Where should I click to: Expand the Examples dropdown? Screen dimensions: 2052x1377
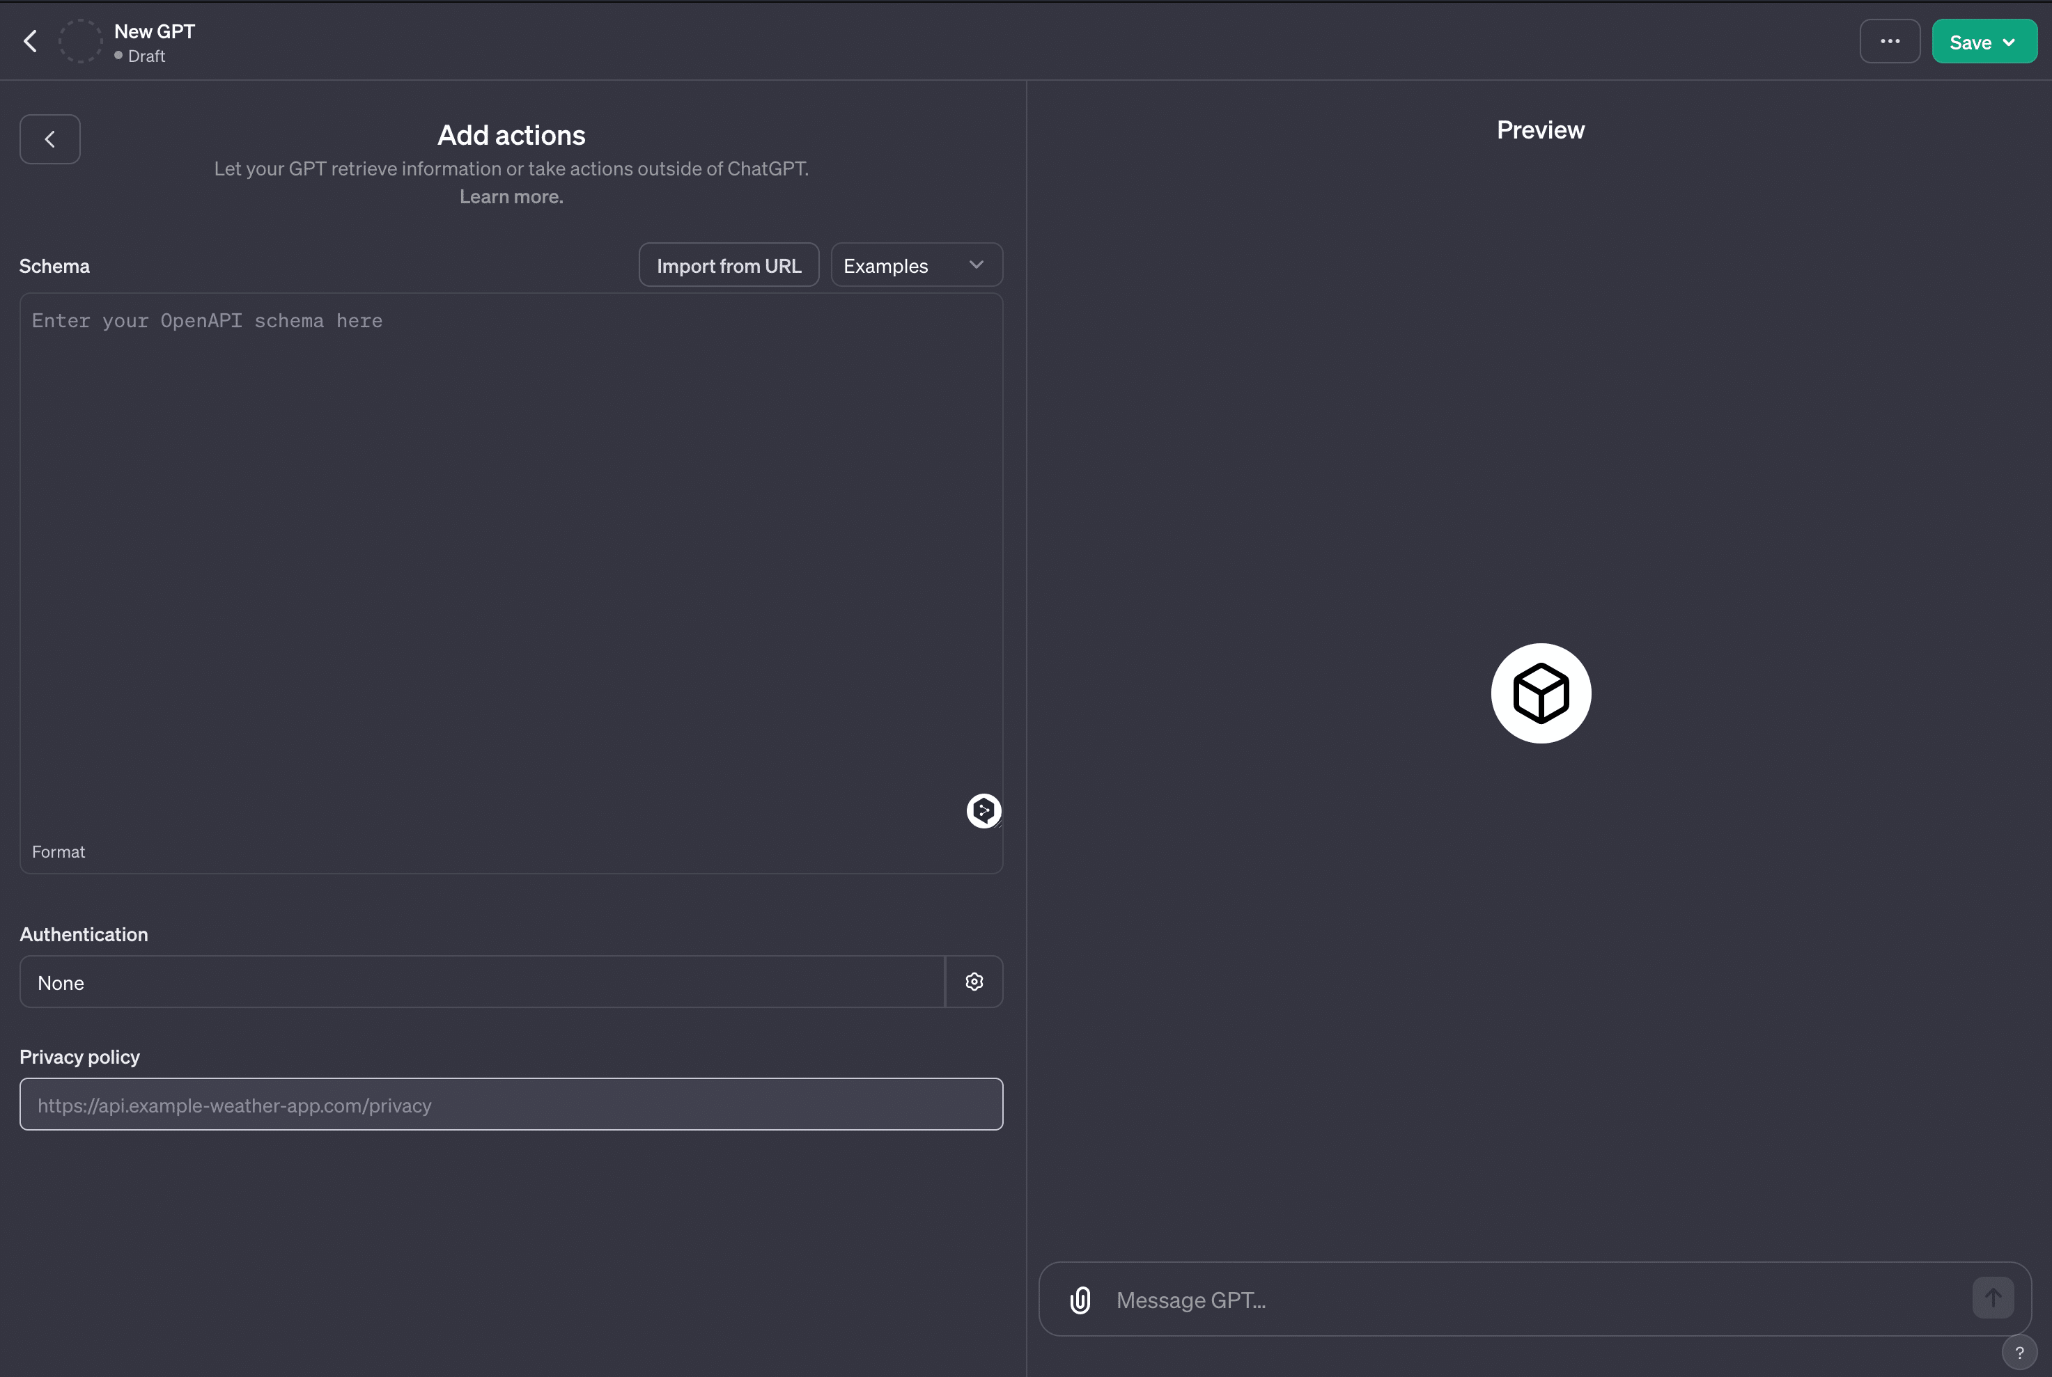916,265
